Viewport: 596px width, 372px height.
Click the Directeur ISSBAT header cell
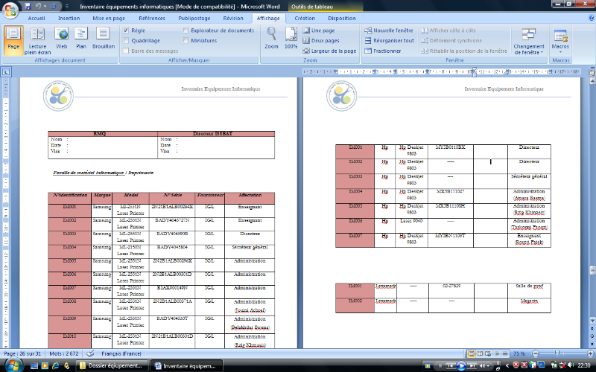pos(216,134)
